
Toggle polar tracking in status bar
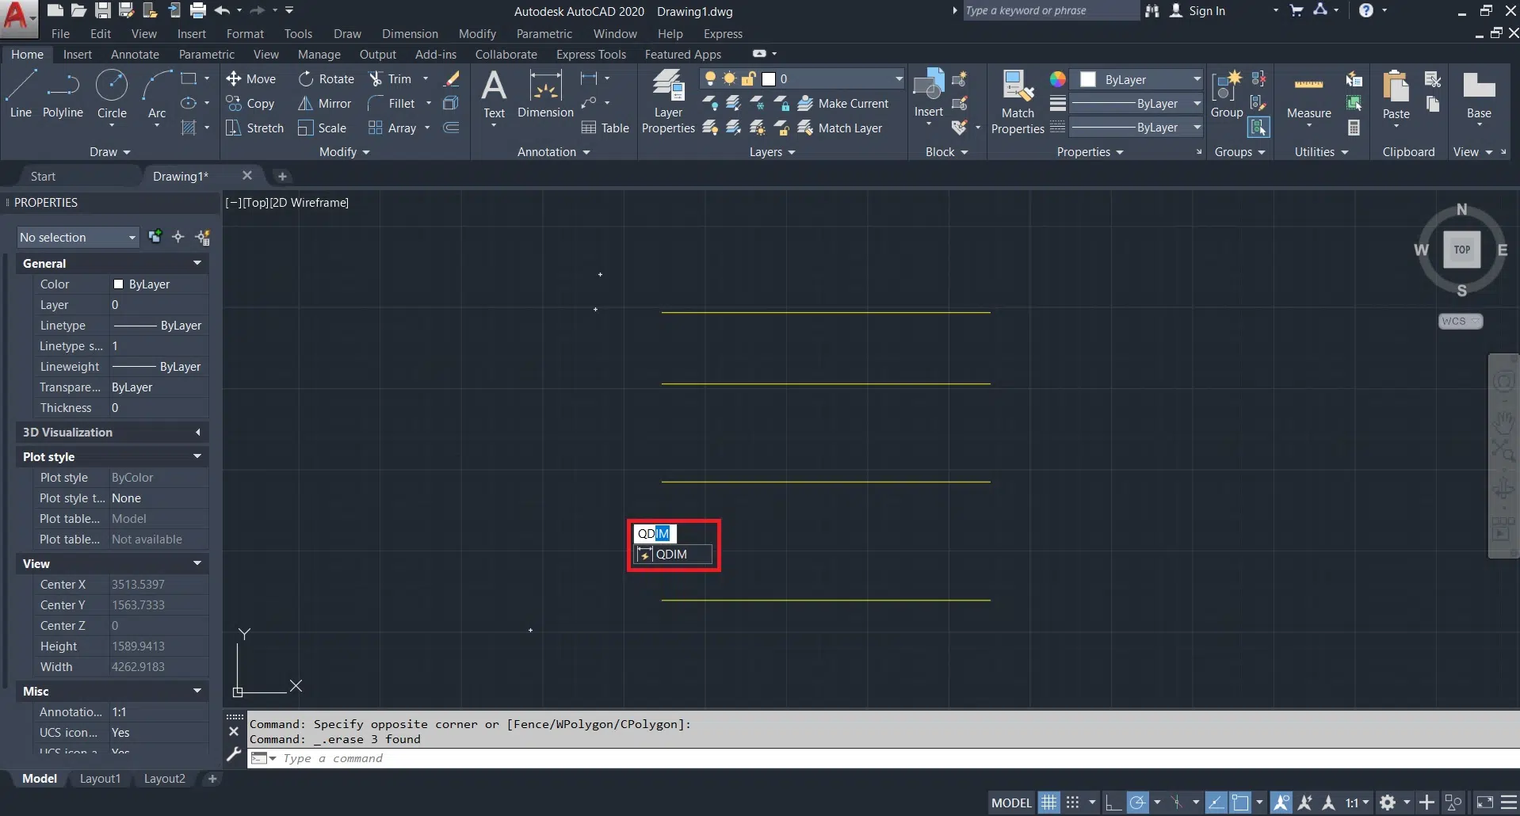(x=1137, y=803)
